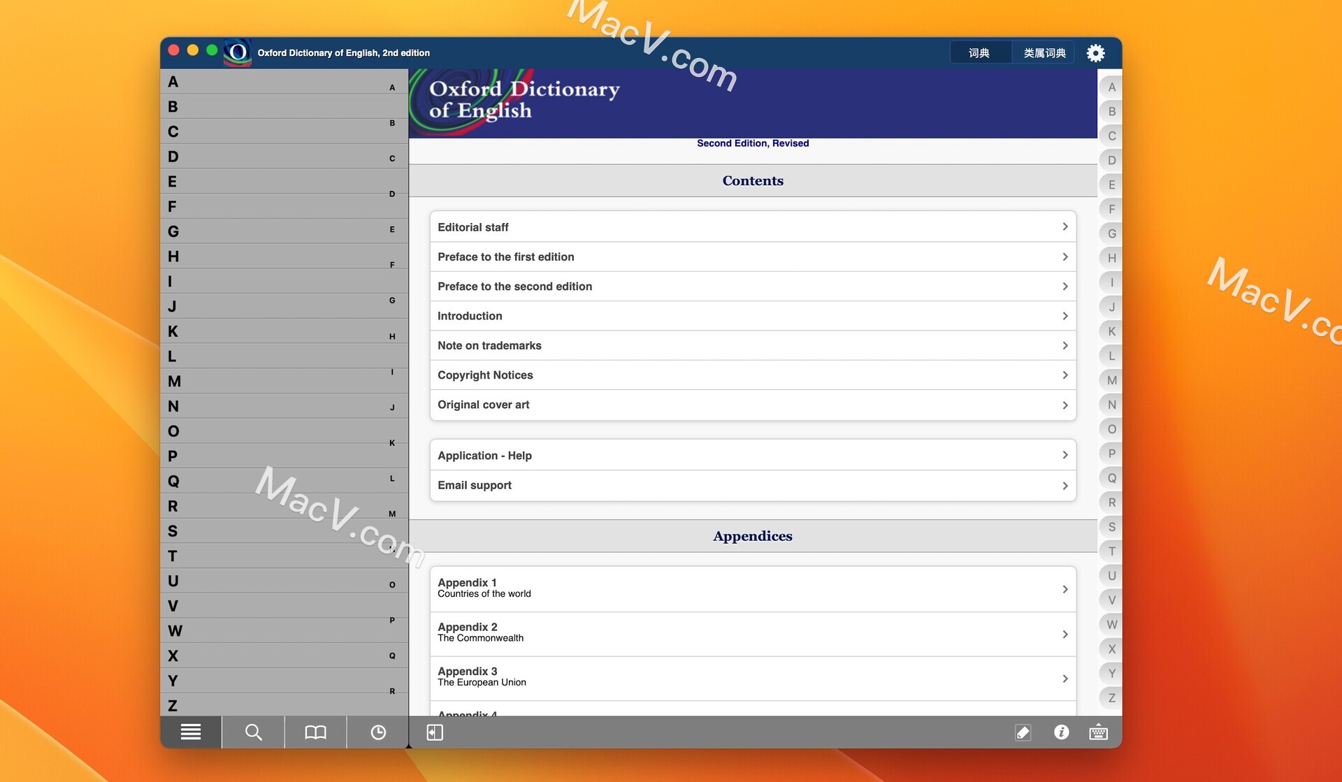Click chevron on Original cover art row
1342x782 pixels.
[1065, 405]
